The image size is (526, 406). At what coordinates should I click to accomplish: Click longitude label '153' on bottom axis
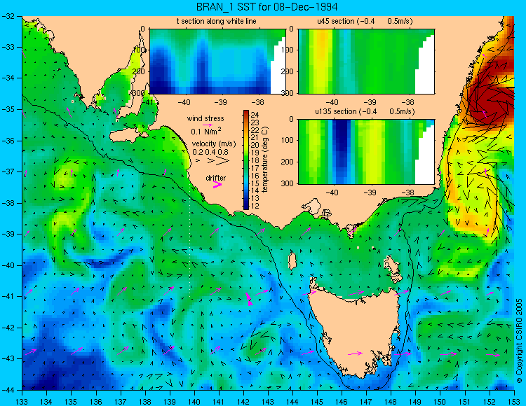pos(513,401)
